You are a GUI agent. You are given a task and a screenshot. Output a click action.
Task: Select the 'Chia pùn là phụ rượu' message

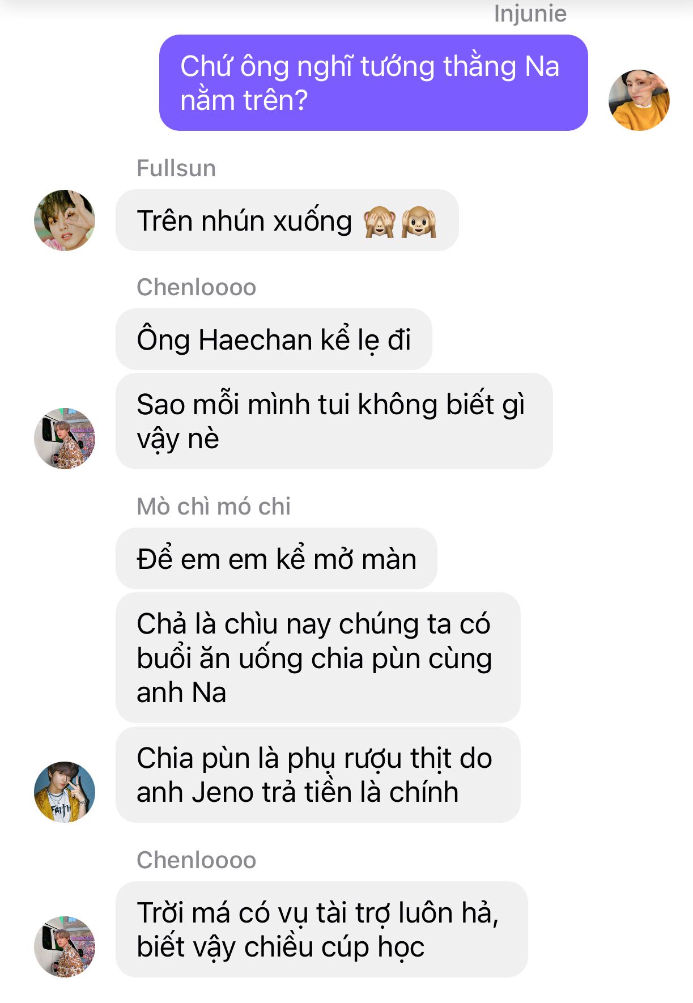(x=318, y=775)
